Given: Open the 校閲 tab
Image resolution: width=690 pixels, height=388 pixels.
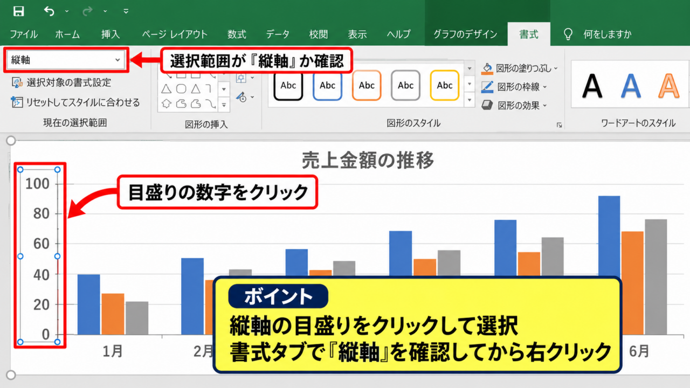Looking at the screenshot, I should (319, 34).
